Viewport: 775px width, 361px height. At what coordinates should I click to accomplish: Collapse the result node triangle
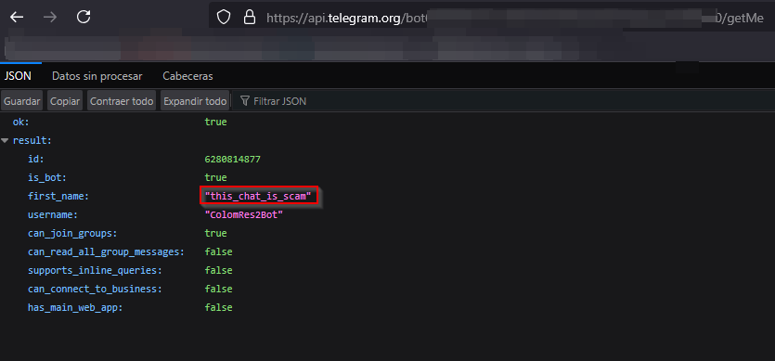tap(5, 141)
